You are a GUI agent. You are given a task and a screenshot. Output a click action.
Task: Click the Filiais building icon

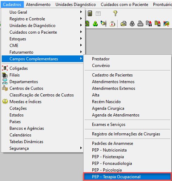pos(5,75)
